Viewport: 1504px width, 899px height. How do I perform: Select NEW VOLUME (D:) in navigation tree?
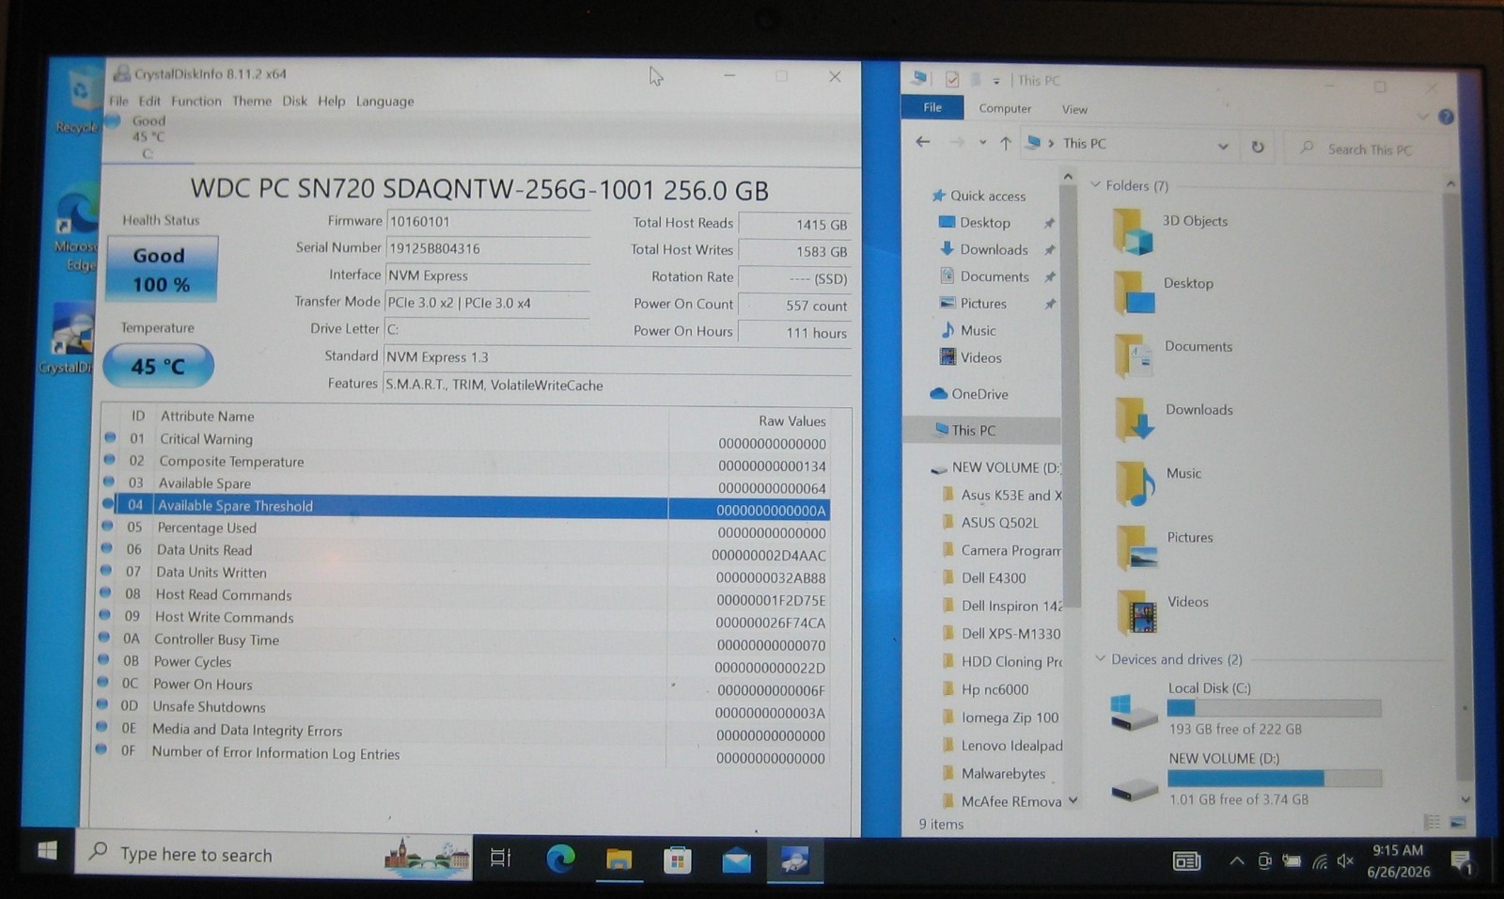pos(1004,467)
